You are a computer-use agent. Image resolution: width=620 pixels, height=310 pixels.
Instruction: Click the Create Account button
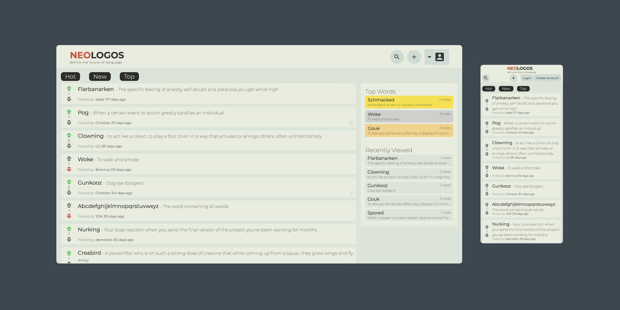tap(547, 78)
